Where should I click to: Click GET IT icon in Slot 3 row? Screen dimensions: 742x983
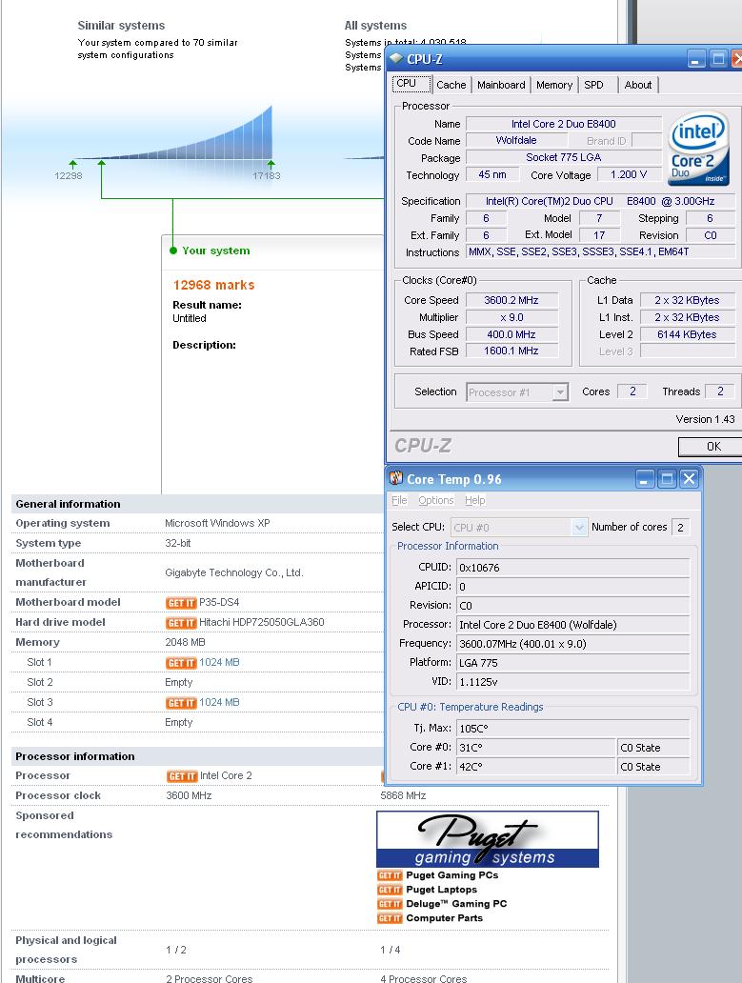point(181,703)
